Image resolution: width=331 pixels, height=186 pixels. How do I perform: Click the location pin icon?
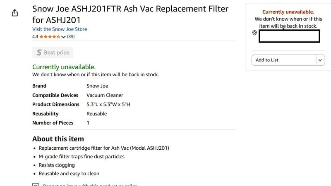(254, 33)
